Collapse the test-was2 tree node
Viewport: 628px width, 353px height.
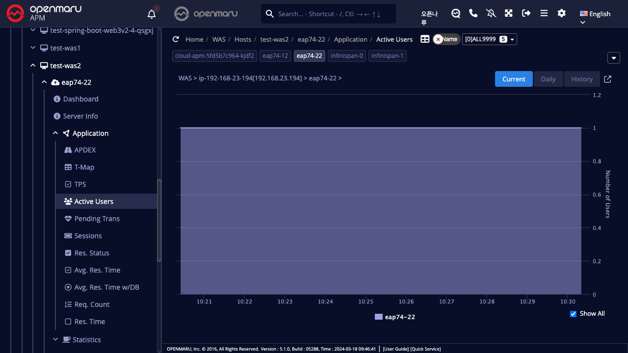33,65
